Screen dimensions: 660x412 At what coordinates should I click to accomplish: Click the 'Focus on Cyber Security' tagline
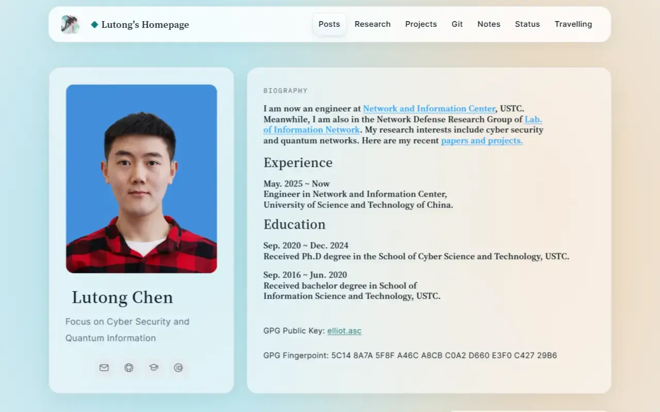[127, 330]
